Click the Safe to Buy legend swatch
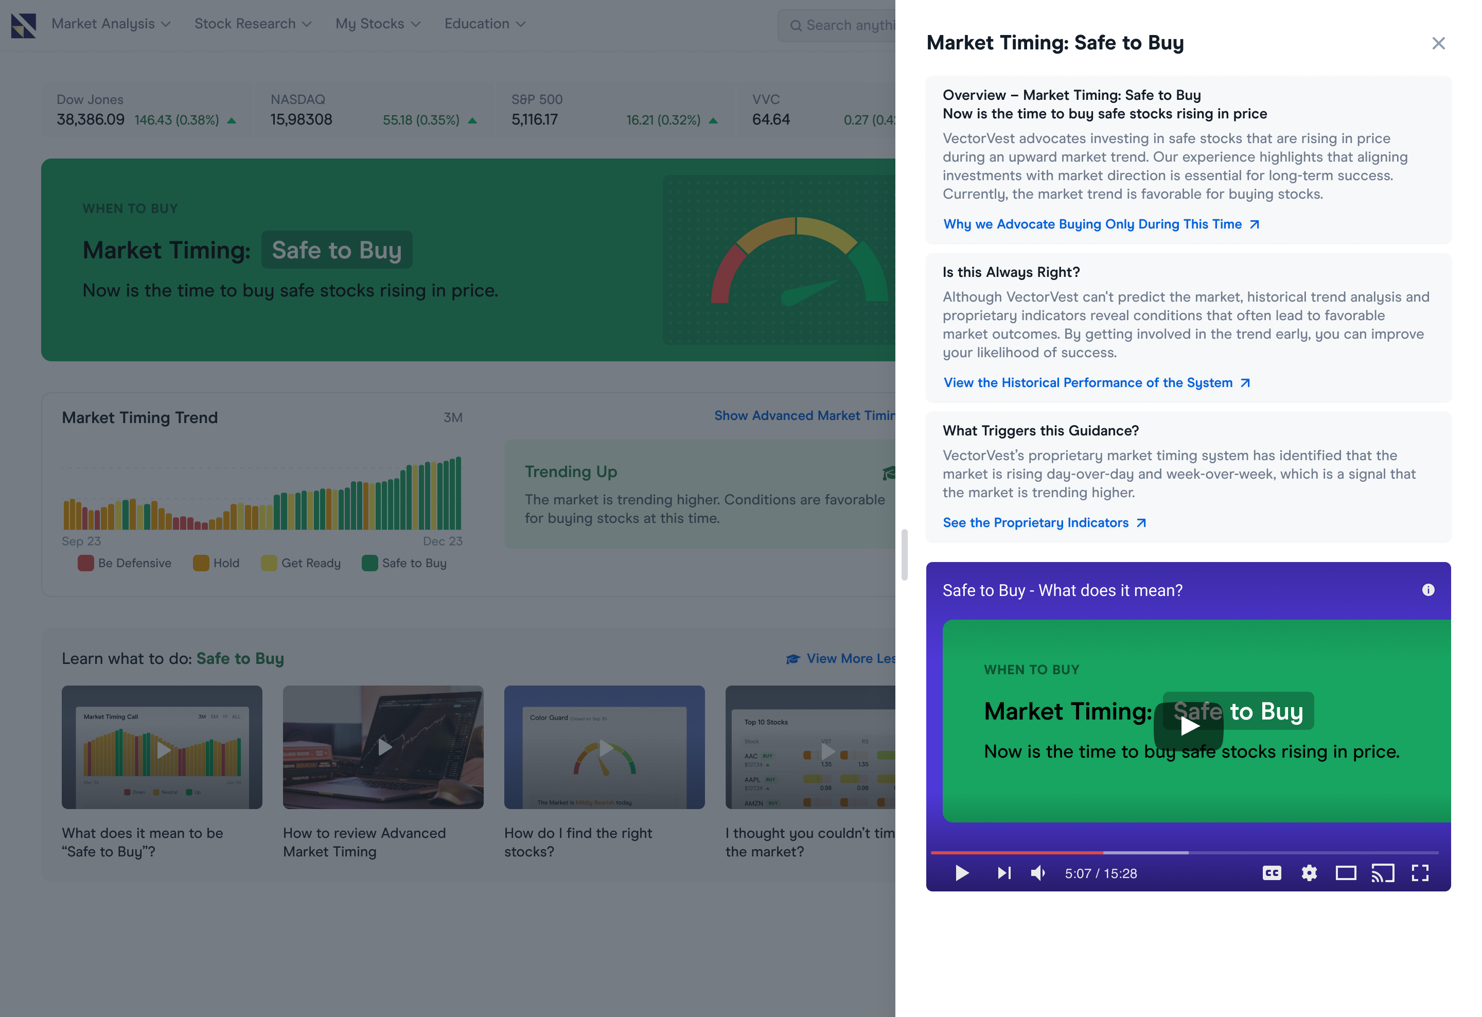Image resolution: width=1482 pixels, height=1017 pixels. 370,563
